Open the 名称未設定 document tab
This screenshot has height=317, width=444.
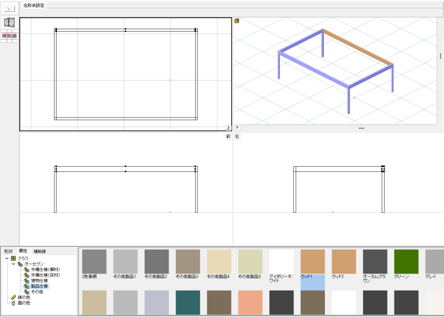tap(34, 5)
